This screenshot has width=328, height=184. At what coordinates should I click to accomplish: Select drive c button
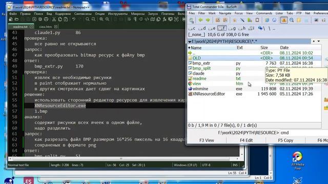pos(192,28)
